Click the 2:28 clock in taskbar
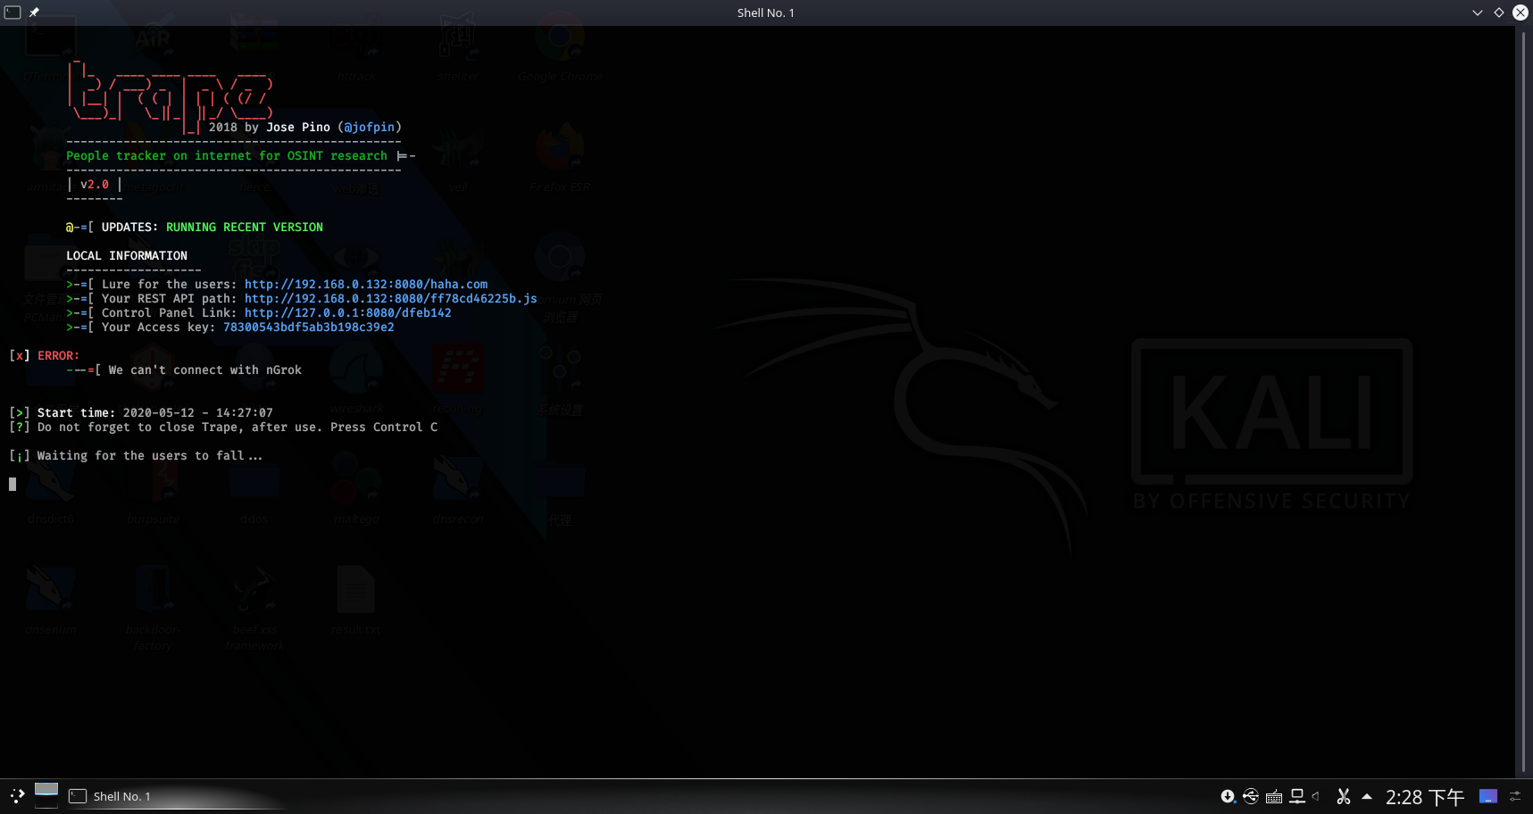Viewport: 1533px width, 814px height. 1425,797
